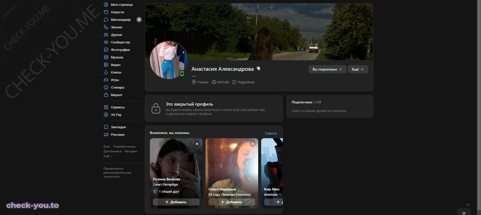Viewport: 481px width, 215px height.
Task: Click the Рязань city text
Action: (203, 82)
